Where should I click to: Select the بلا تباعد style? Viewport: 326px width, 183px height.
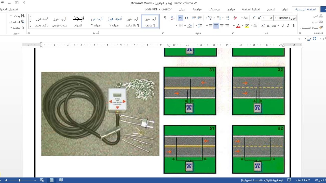[132, 22]
